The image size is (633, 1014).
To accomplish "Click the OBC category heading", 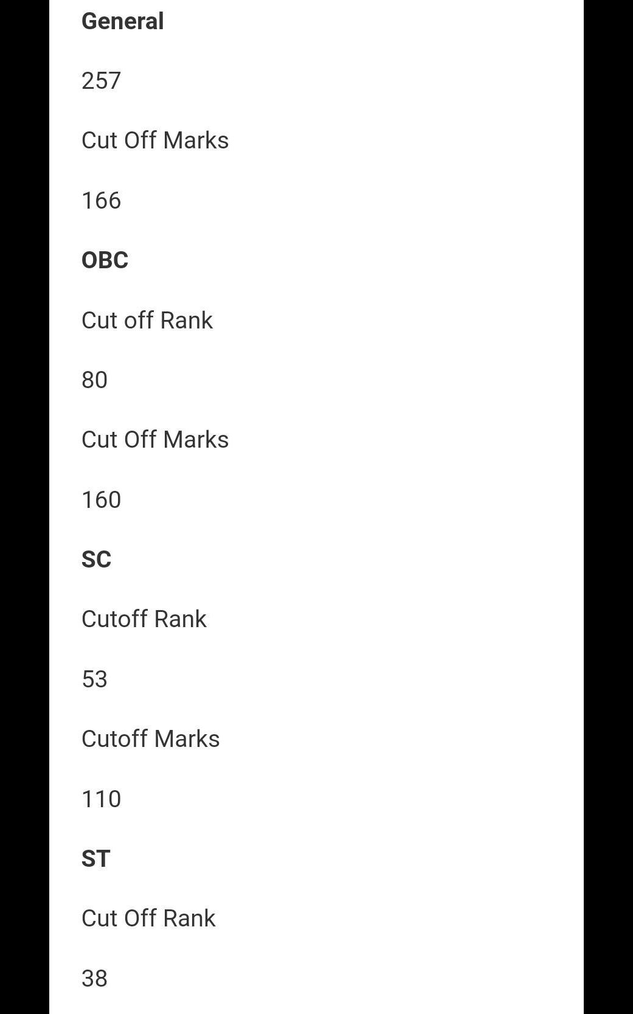I will 105,260.
